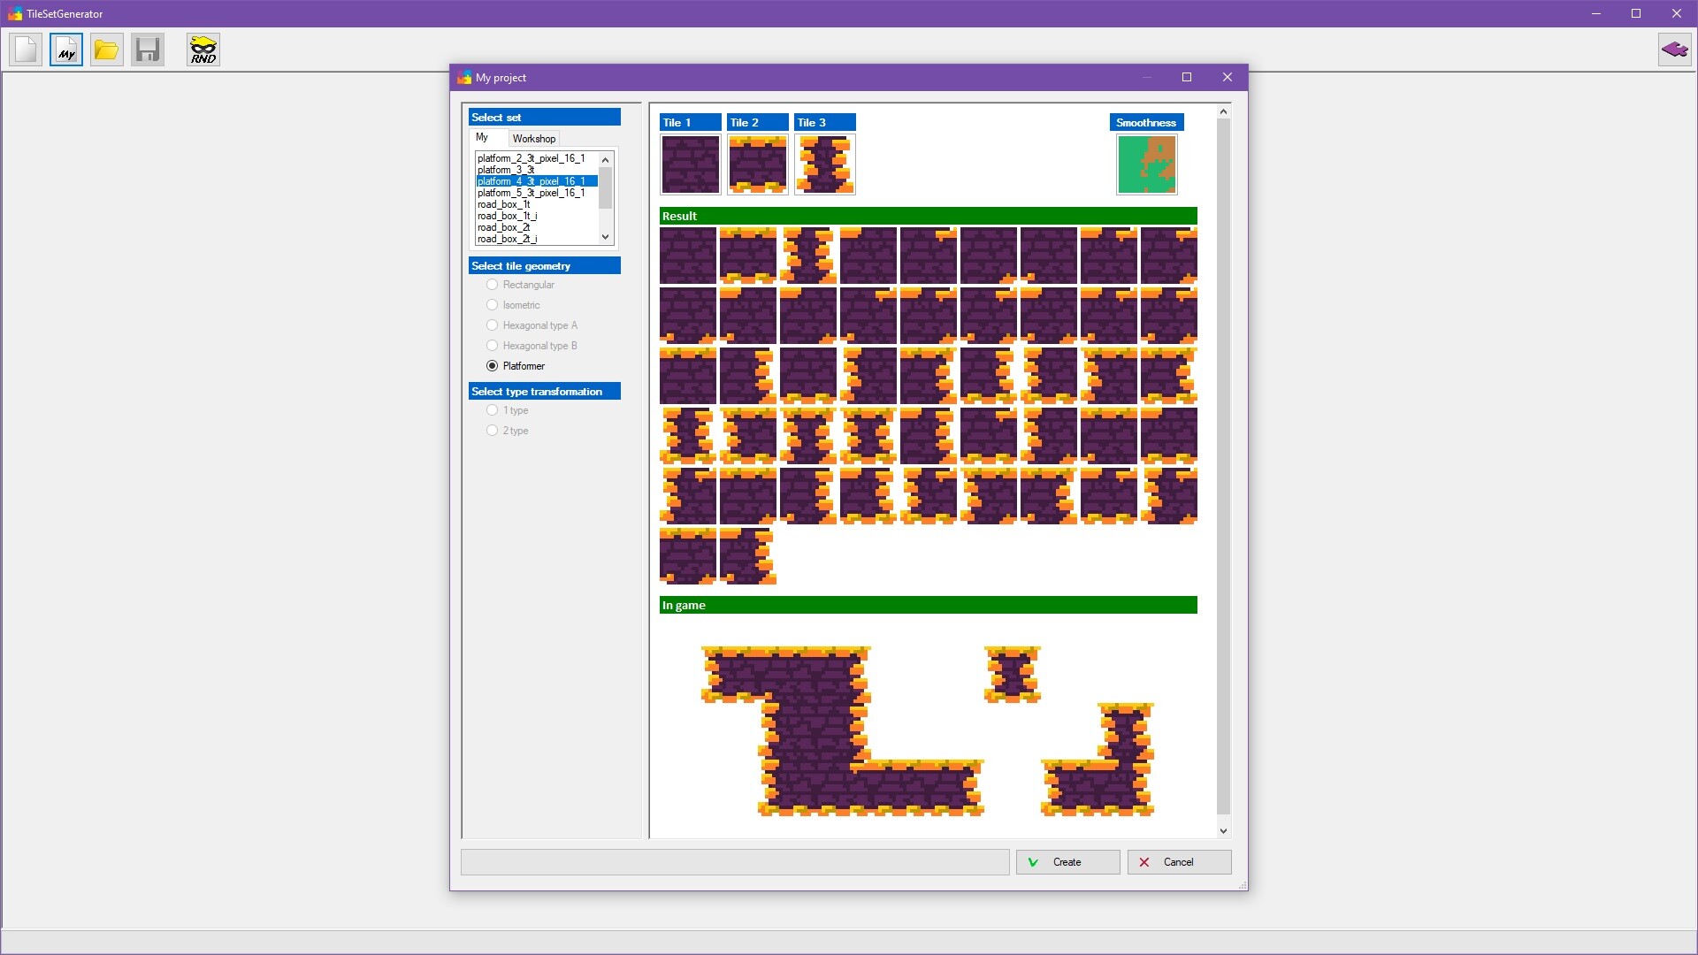Select the 2 type transformation option

tap(493, 431)
